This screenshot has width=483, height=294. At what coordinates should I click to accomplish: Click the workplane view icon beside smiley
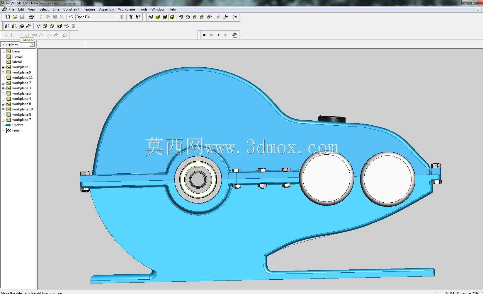pos(225,17)
